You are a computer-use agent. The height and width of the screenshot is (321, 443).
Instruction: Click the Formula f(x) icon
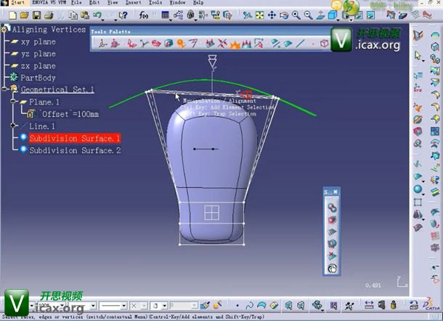pos(143,15)
